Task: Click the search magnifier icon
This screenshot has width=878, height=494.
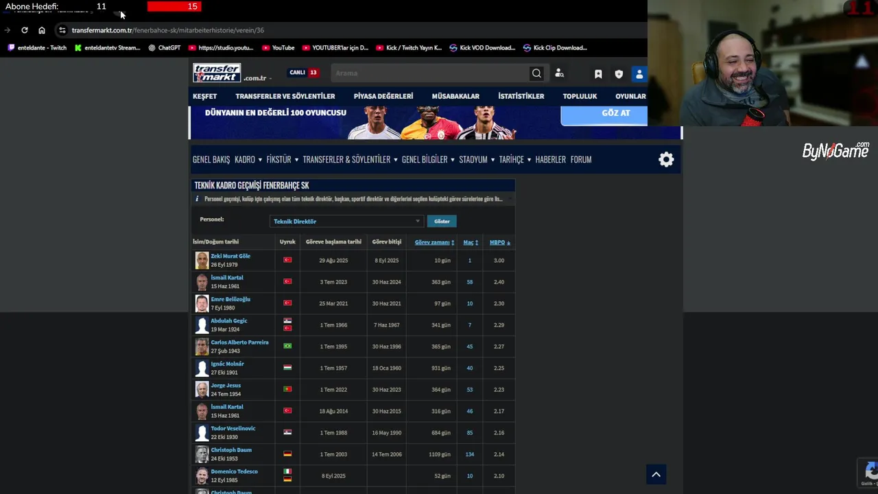Action: pos(536,73)
